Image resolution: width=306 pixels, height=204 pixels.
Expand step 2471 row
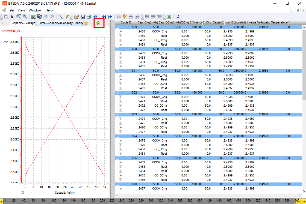pyautogui.click(x=120, y=101)
